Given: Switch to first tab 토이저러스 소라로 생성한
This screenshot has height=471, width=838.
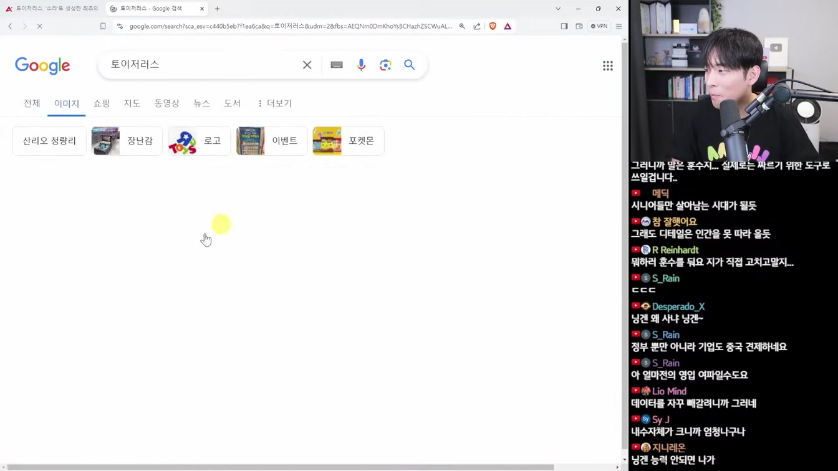Looking at the screenshot, I should pos(52,9).
